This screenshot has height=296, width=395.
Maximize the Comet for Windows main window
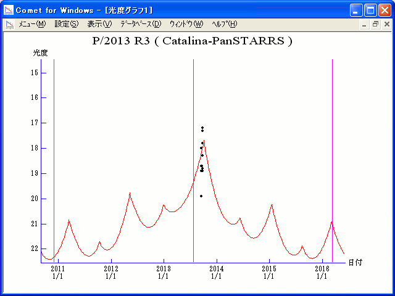(370, 10)
